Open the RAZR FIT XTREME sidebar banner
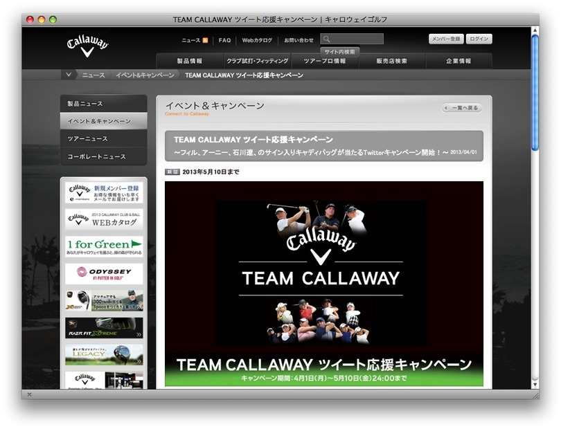561x429 pixels. point(104,328)
